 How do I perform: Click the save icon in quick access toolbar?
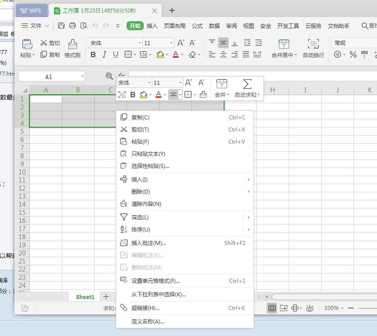click(x=61, y=25)
